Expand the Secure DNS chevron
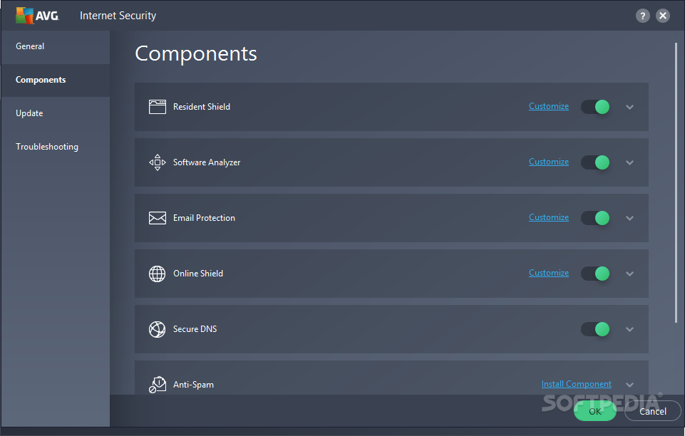This screenshot has width=685, height=436. tap(629, 329)
